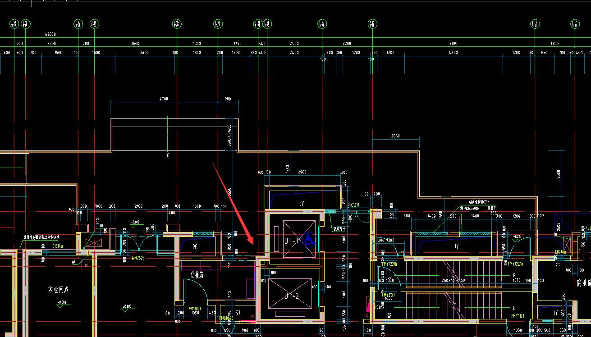Select the C1514a window tag
The height and width of the screenshot is (337, 591).
58,246
